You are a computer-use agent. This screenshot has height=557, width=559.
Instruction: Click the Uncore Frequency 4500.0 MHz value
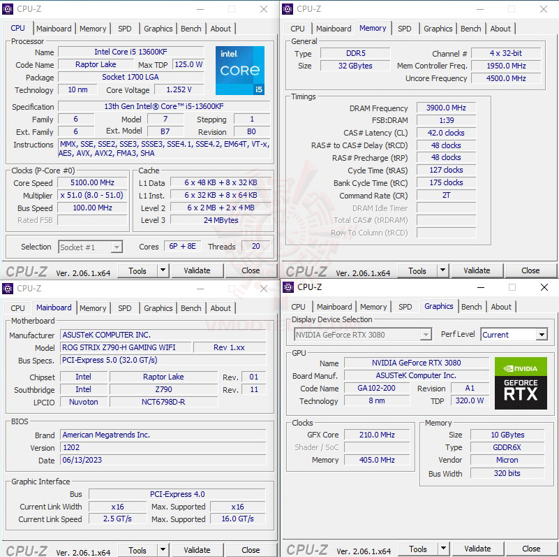point(506,78)
